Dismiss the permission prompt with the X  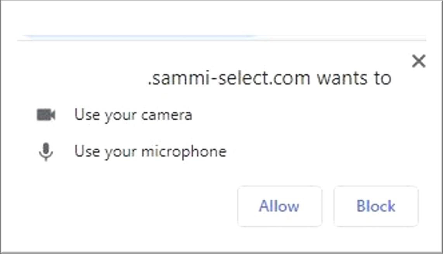tap(419, 61)
